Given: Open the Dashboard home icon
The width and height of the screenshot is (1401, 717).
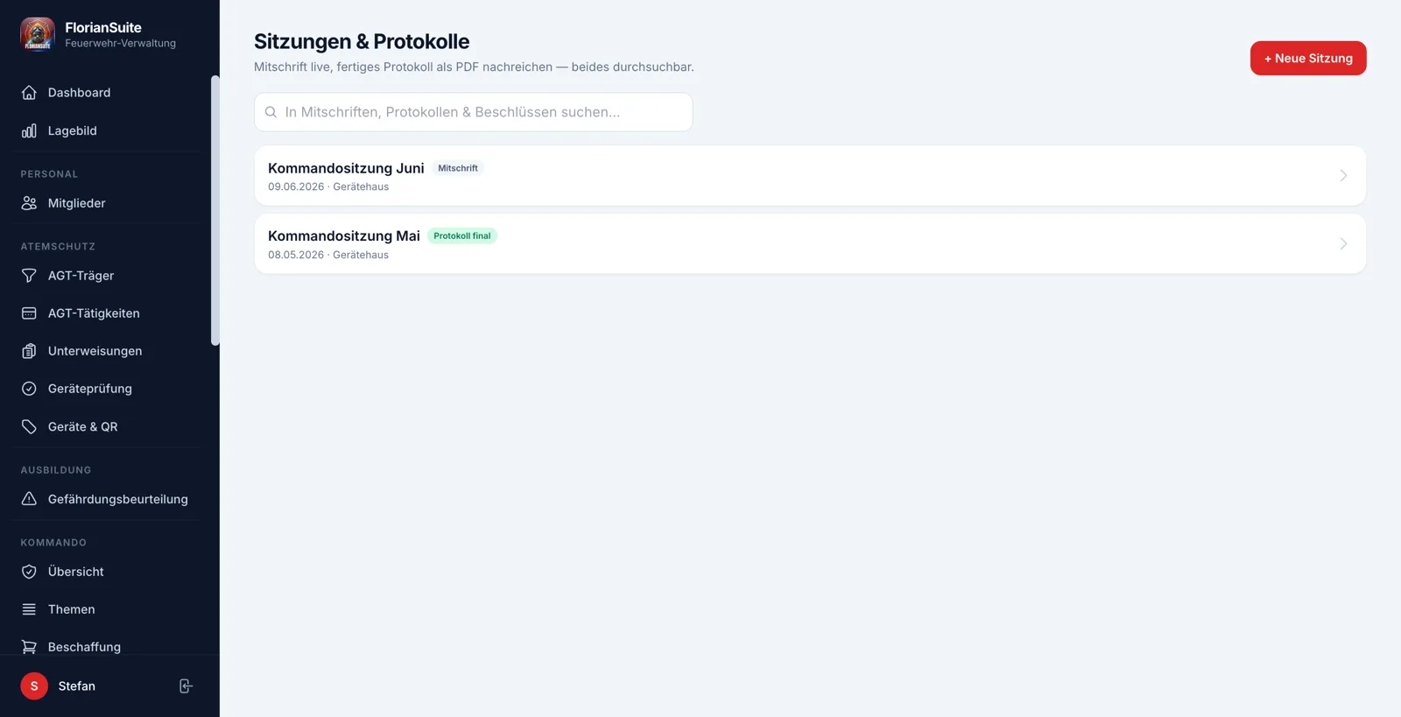Looking at the screenshot, I should click(29, 93).
